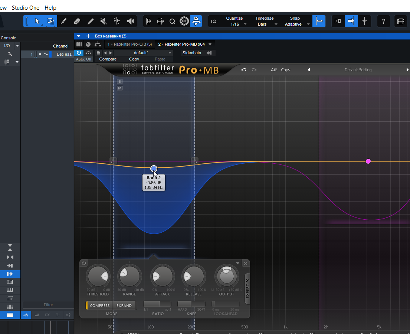Redo change in Pro-MB
The width and height of the screenshot is (410, 334).
[x=254, y=69]
